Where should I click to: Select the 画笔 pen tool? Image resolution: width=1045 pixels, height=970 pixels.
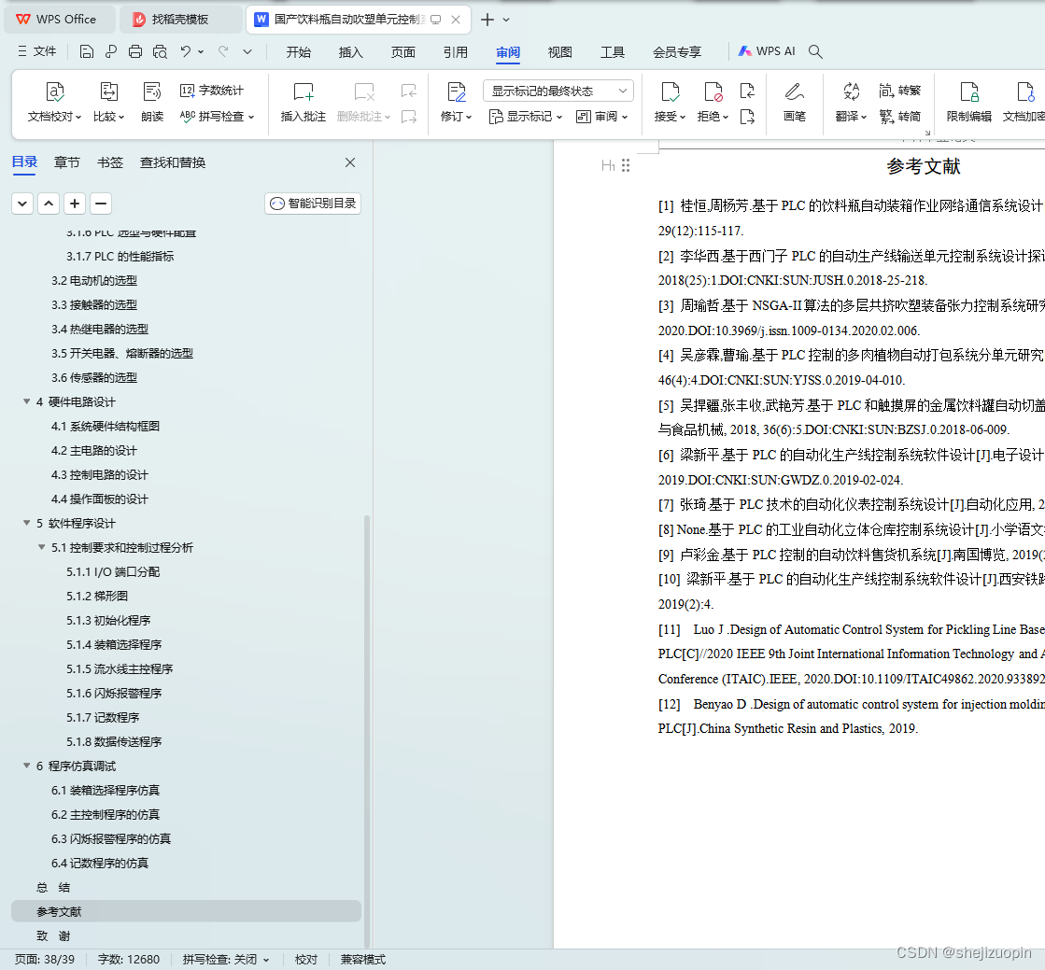pos(795,103)
